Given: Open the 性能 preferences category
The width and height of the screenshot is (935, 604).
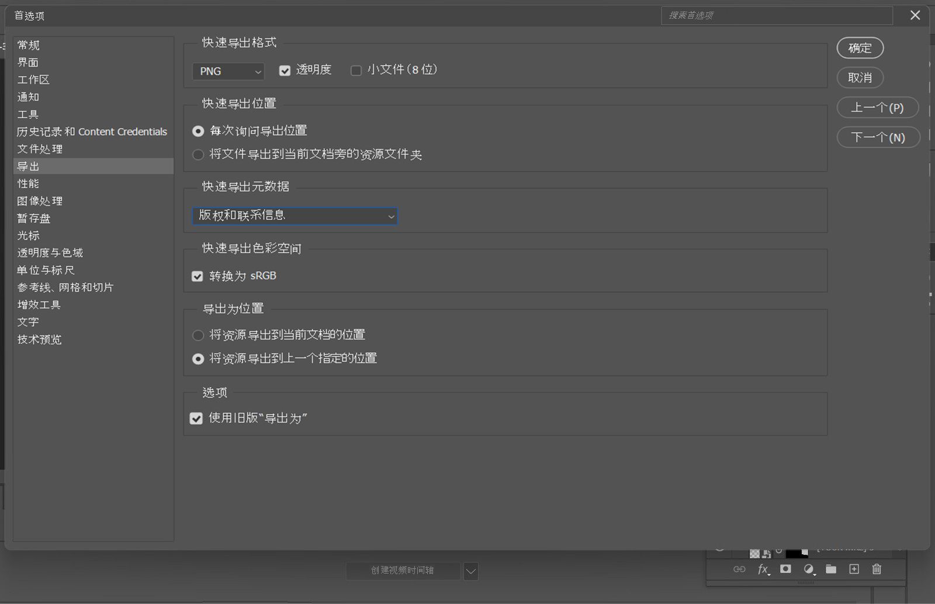Looking at the screenshot, I should tap(93, 184).
